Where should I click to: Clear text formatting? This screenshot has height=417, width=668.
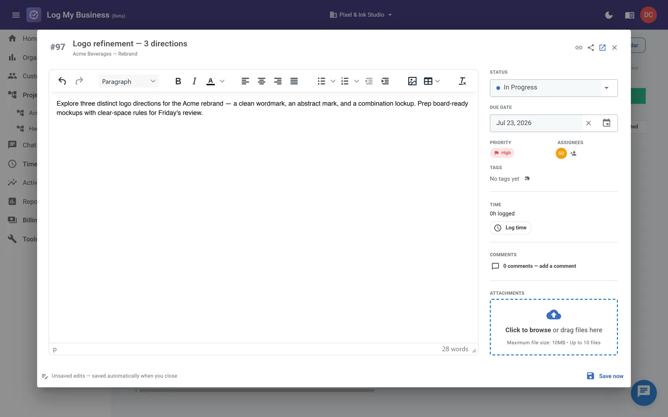click(x=462, y=81)
